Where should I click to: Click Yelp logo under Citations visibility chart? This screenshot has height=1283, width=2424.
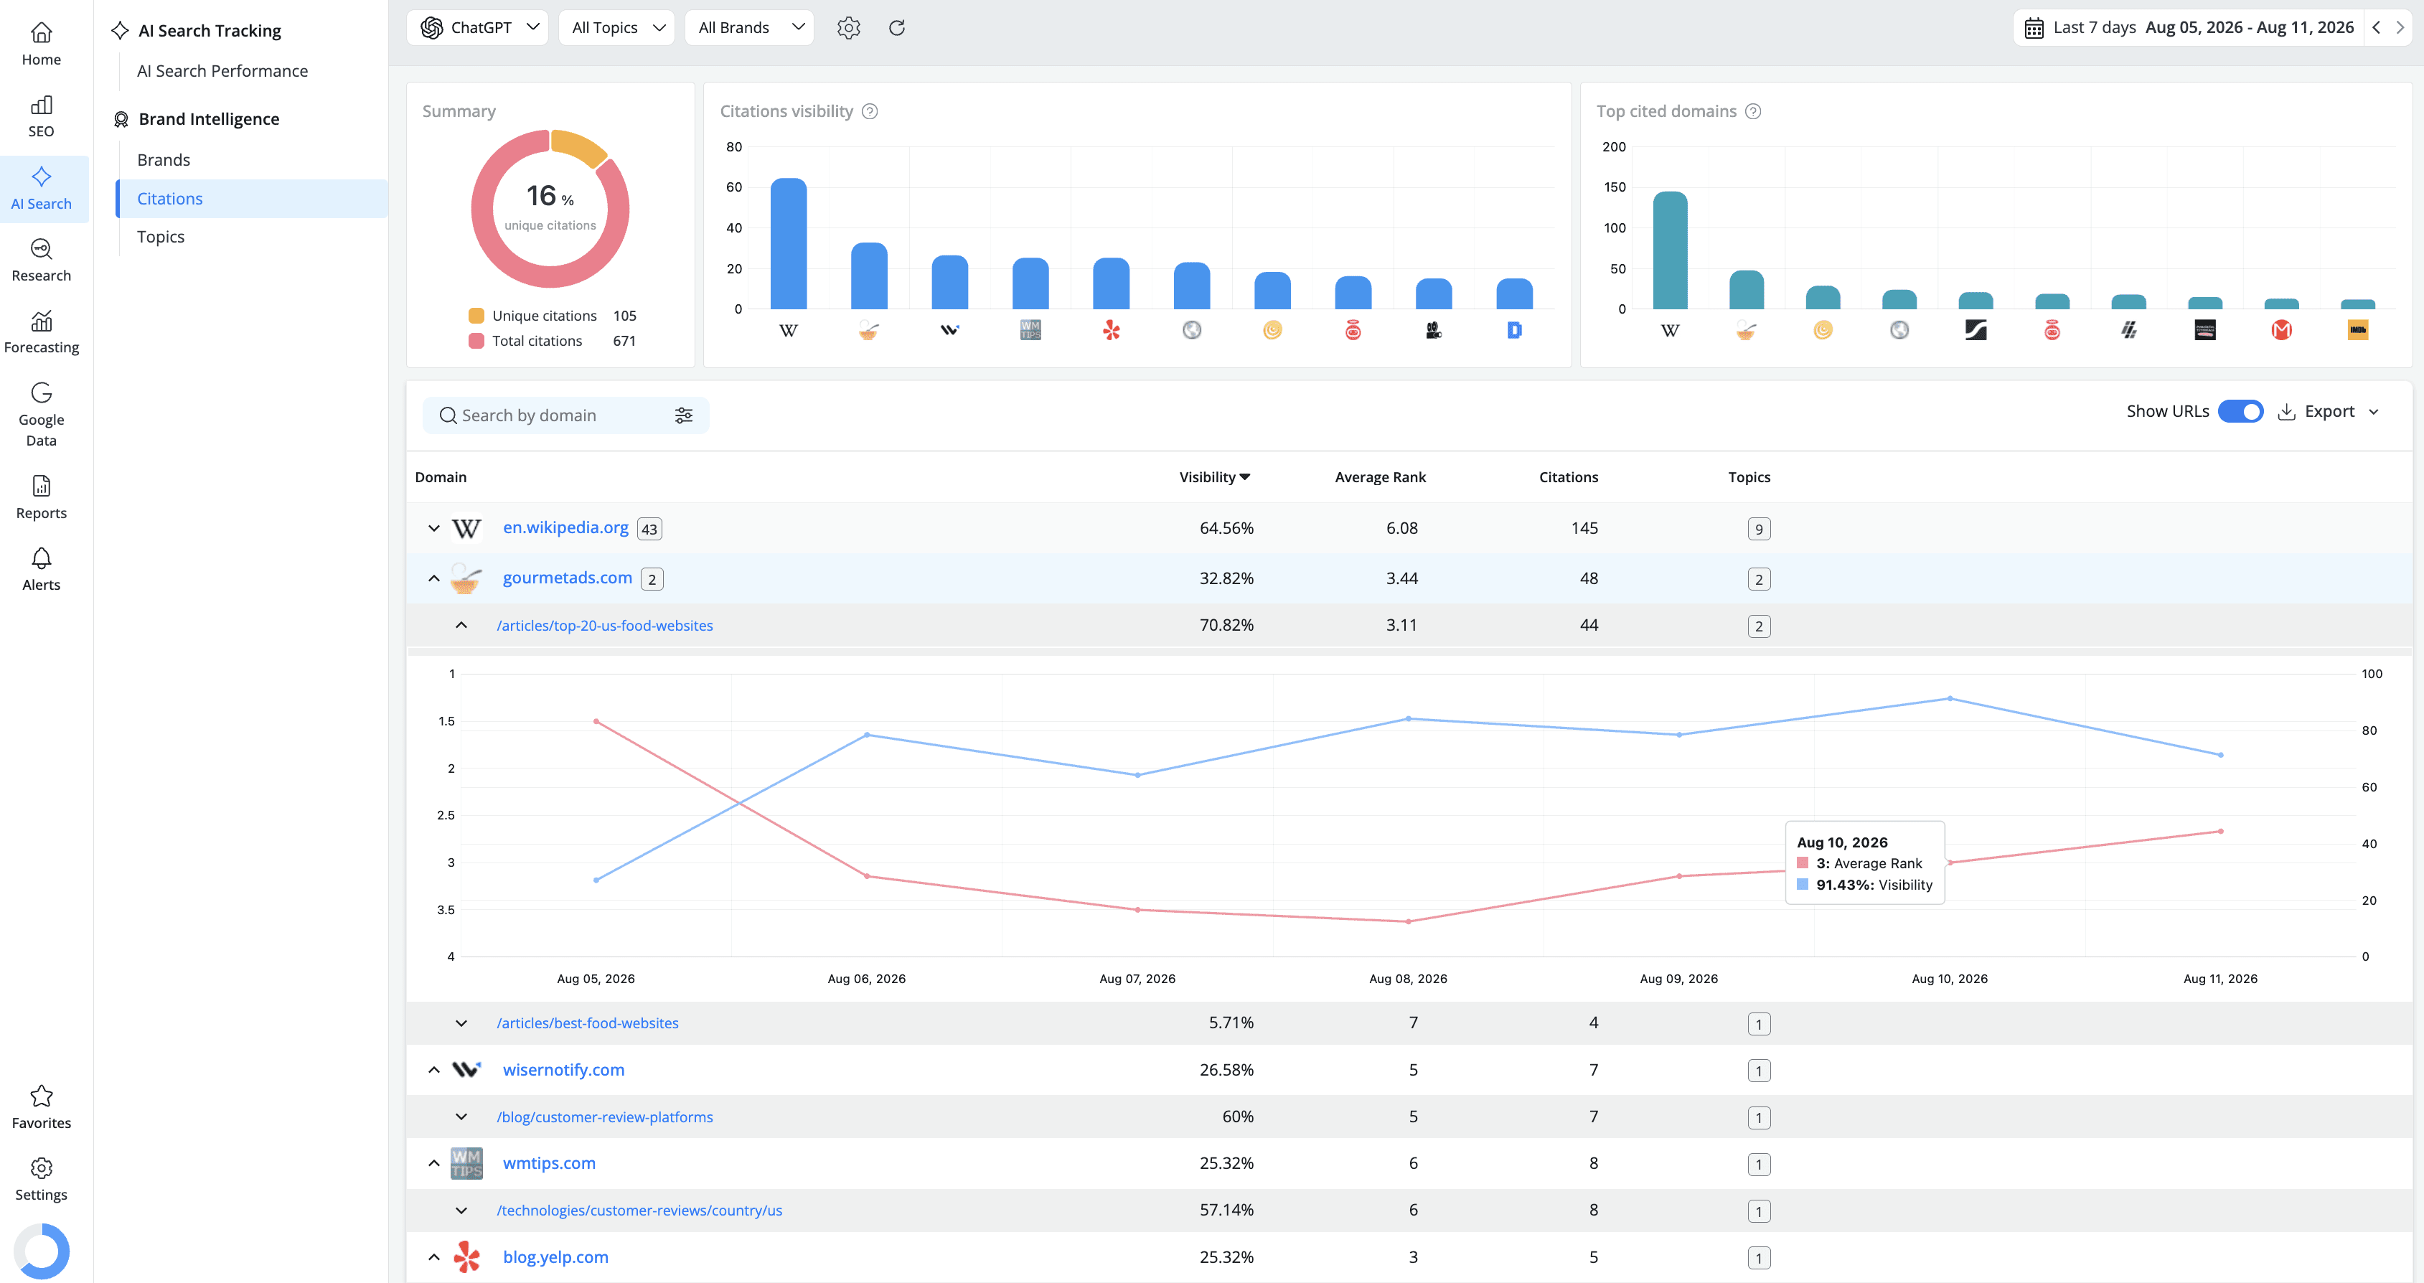(1112, 330)
